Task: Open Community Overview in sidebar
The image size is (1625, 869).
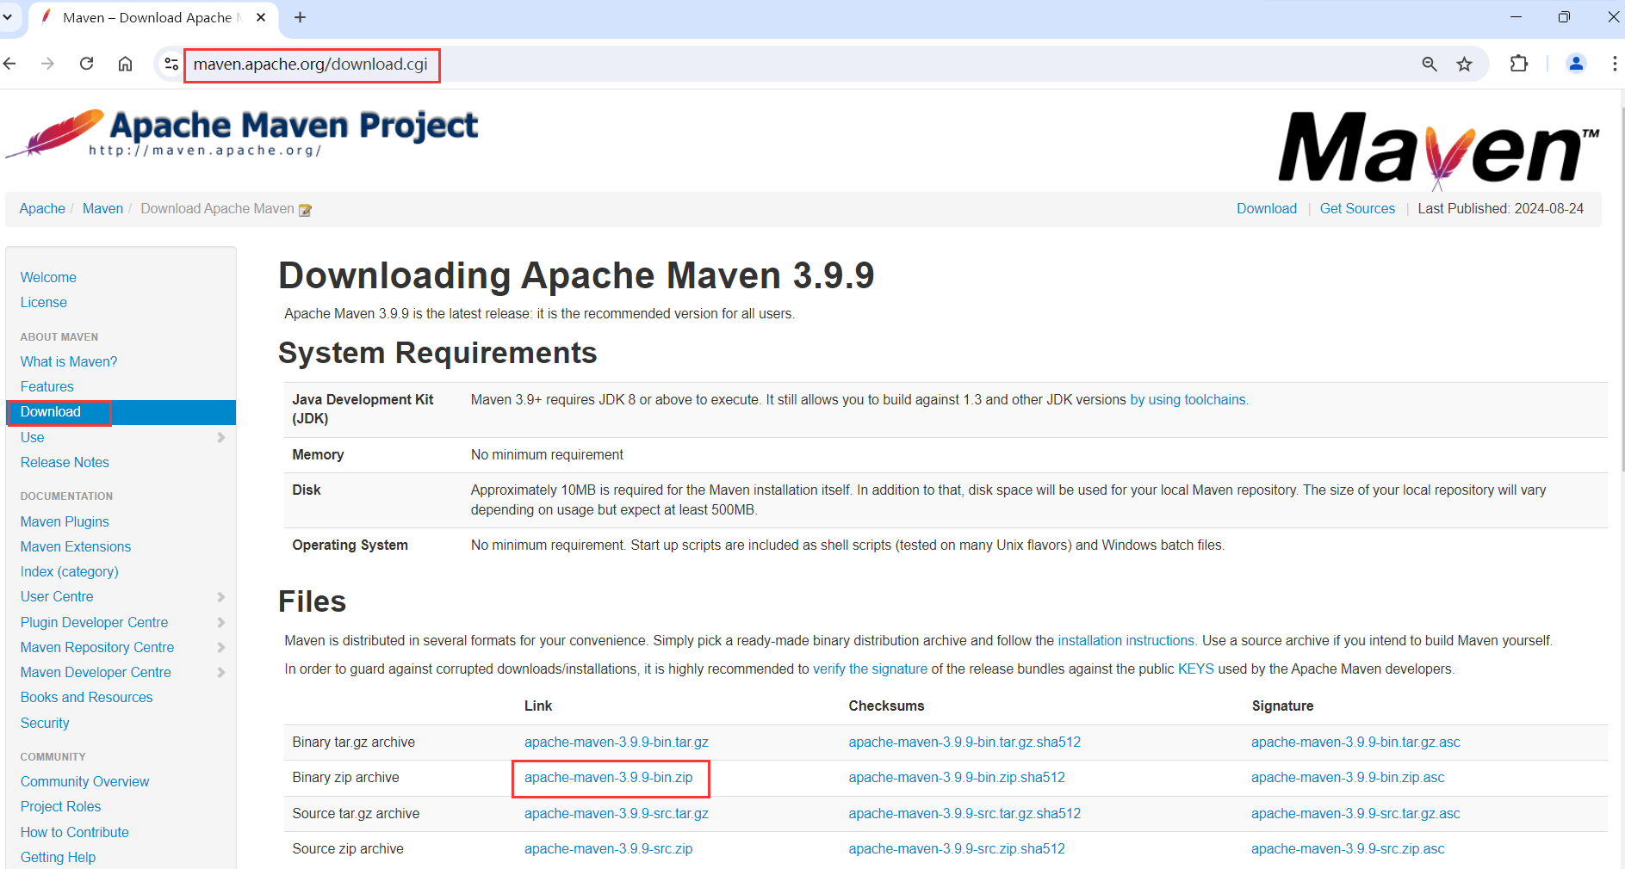Action: [x=84, y=782]
